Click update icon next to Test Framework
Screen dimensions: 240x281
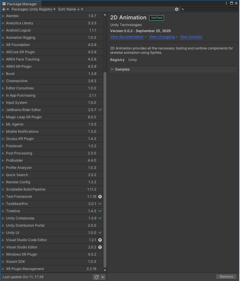[100, 197]
